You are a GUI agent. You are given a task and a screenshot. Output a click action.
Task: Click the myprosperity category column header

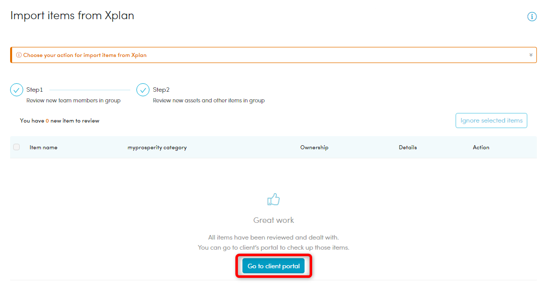coord(157,147)
